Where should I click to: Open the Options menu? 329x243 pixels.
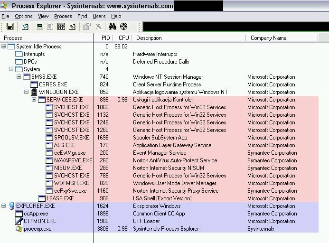24,16
